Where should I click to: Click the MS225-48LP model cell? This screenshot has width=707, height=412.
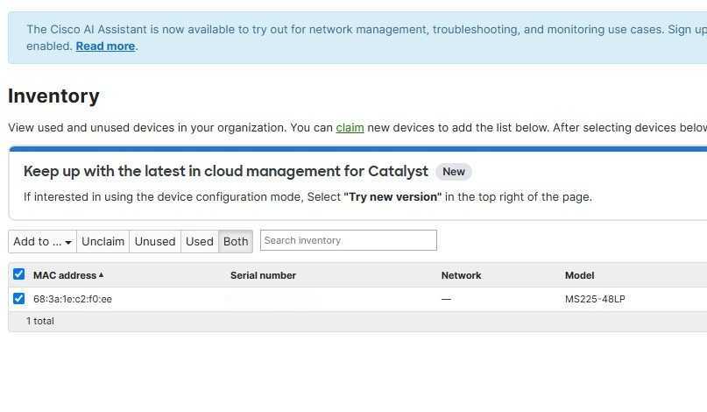pos(595,299)
